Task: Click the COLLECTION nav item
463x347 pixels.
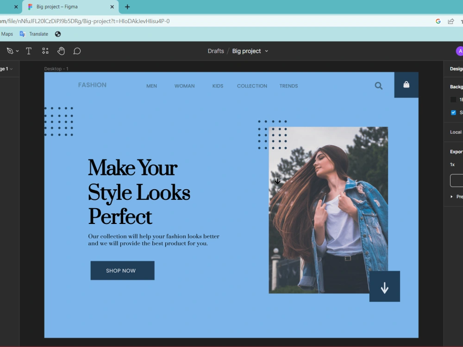Action: pyautogui.click(x=252, y=86)
